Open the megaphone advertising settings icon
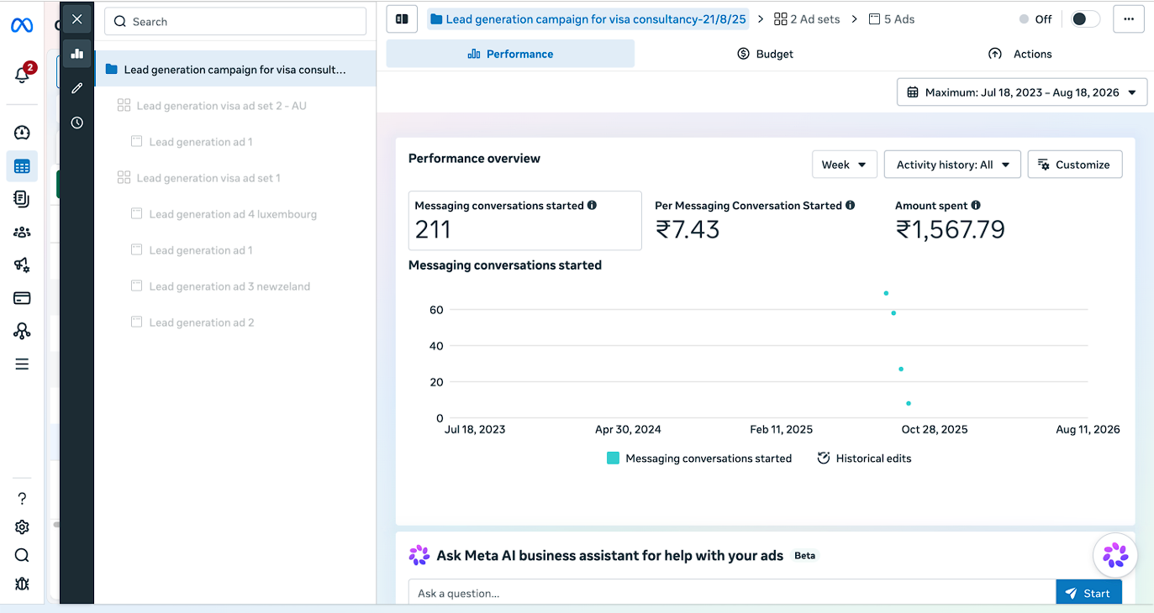This screenshot has height=613, width=1154. (x=22, y=265)
